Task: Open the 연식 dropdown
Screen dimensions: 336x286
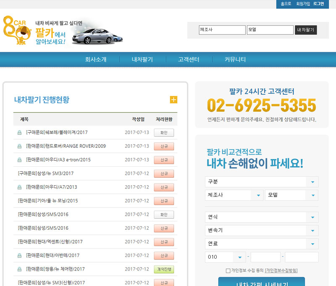Action: [261, 217]
